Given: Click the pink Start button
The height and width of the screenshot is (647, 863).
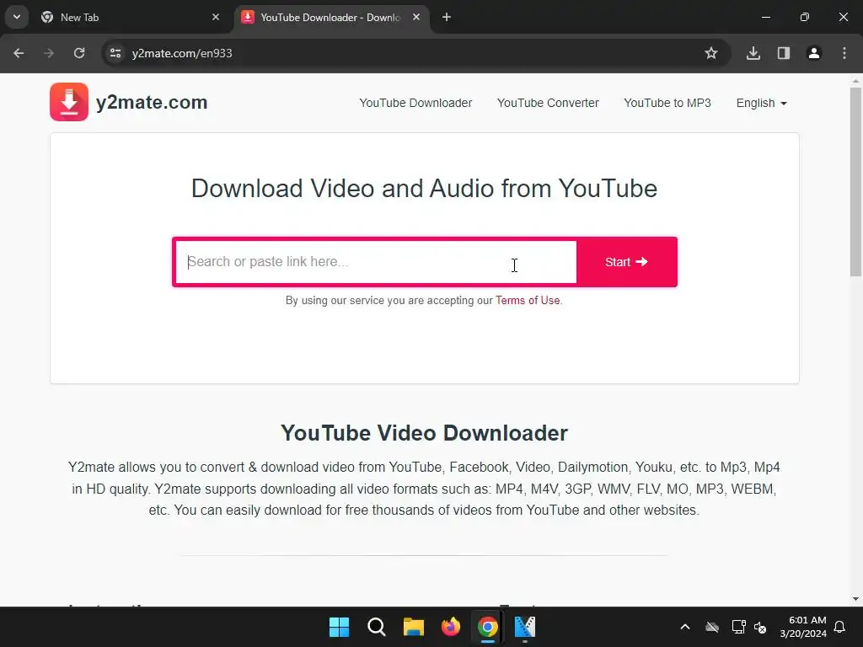Looking at the screenshot, I should coord(626,262).
